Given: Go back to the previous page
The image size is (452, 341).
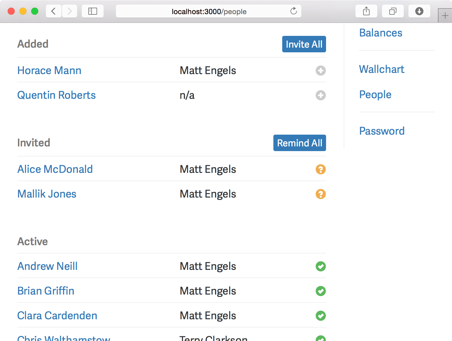Looking at the screenshot, I should click(54, 11).
